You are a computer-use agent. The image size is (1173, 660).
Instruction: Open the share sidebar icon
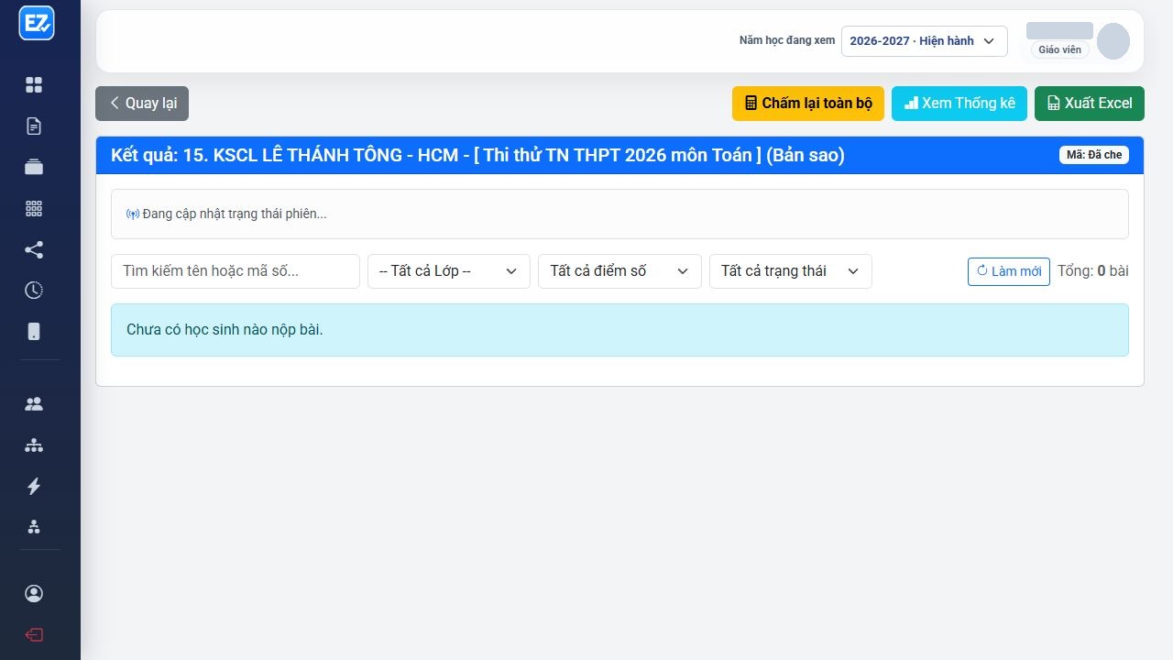pos(34,250)
